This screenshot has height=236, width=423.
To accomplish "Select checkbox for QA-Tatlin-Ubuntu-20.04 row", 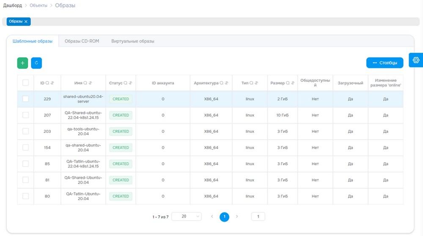I will click(x=26, y=196).
